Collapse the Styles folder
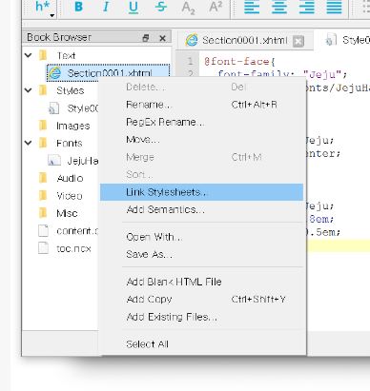The width and height of the screenshot is (370, 391). [x=29, y=90]
